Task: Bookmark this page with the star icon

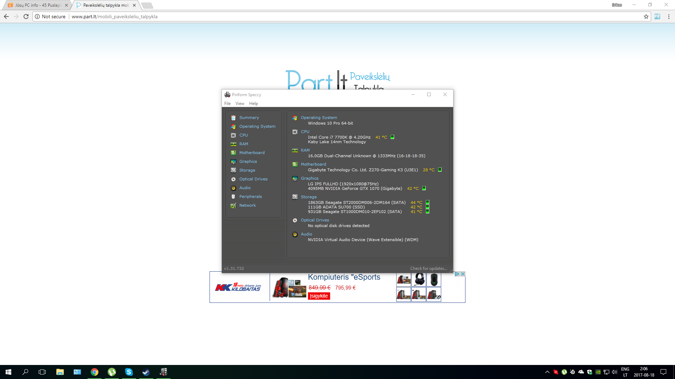Action: coord(646,16)
